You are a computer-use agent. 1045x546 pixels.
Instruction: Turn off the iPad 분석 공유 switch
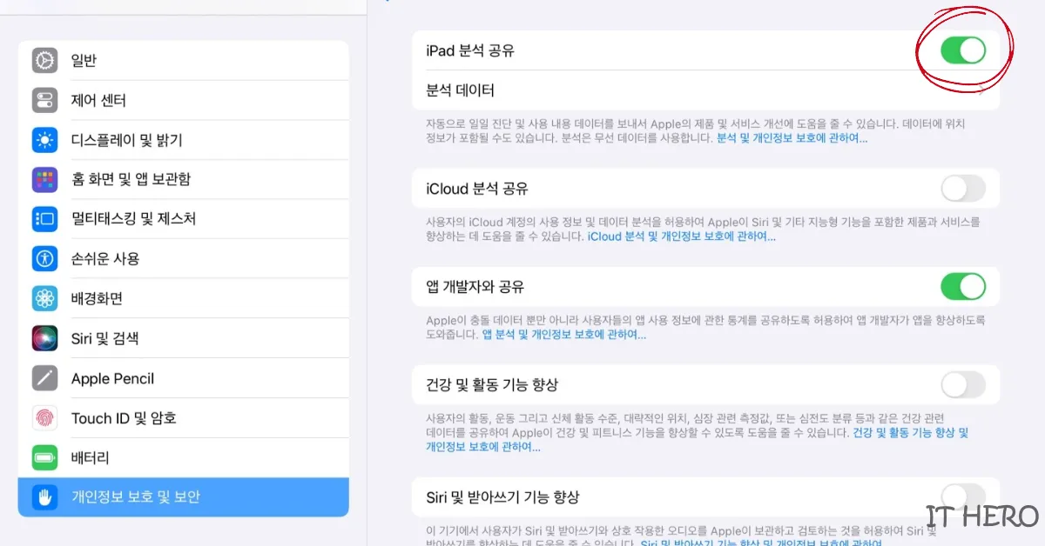[963, 50]
